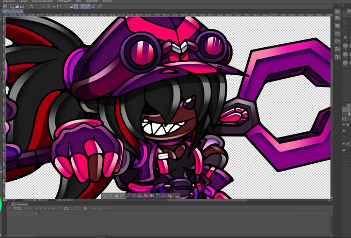351x238 pixels.
Task: Toggle Show selection border in command bar
Action: pos(76,6)
